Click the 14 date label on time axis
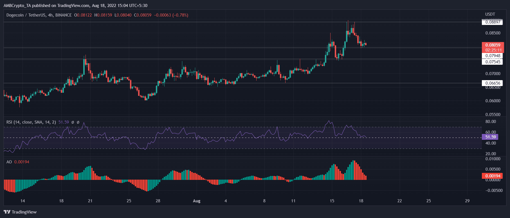 [23, 201]
